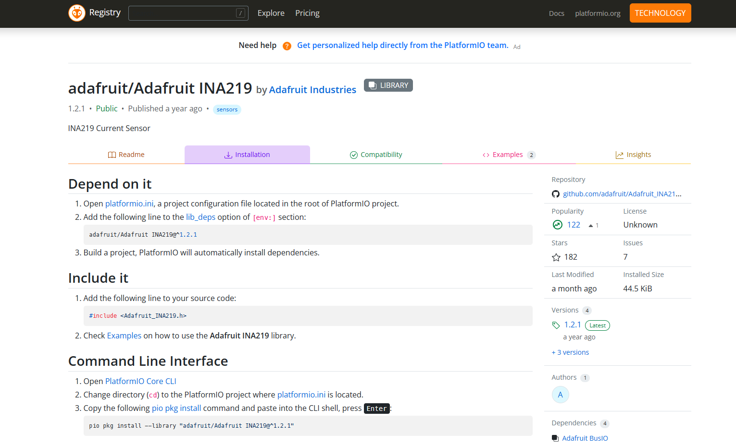Open the Examples tab
The image size is (736, 445).
tap(509, 155)
